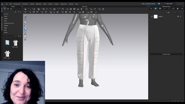Select Hardware and Trims in Library list

pyautogui.click(x=9, y=23)
